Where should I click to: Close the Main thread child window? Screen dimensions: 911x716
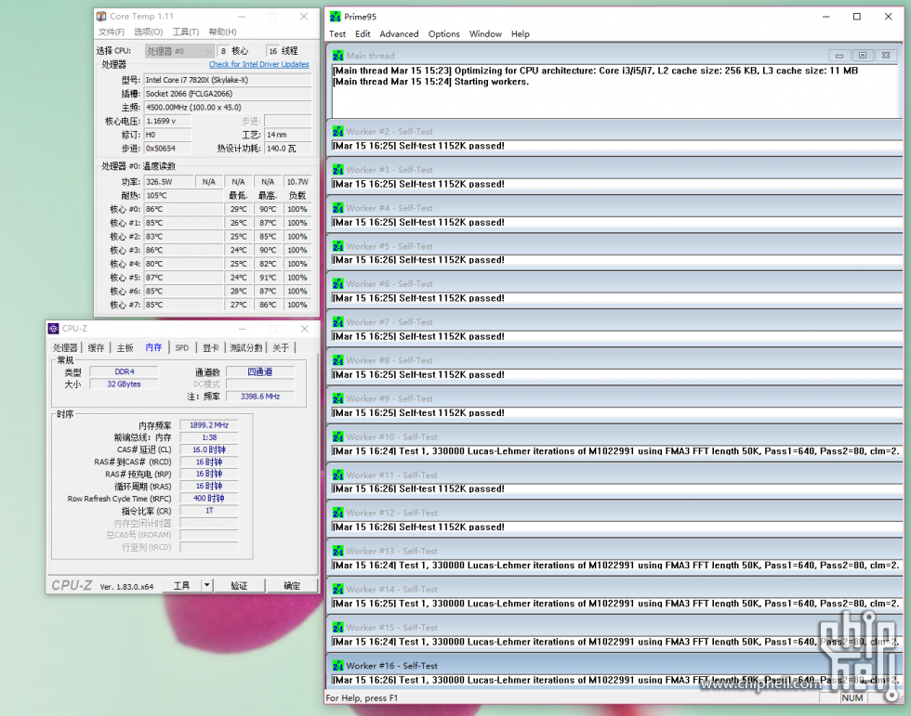click(x=886, y=56)
